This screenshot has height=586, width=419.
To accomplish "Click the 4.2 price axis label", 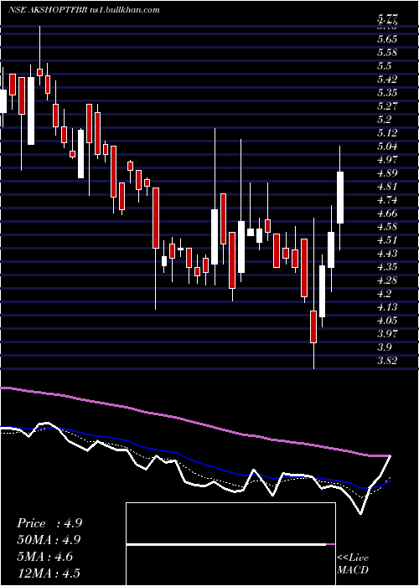I will (385, 294).
